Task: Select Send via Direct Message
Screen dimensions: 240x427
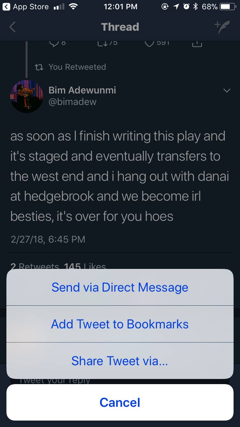Action: pyautogui.click(x=120, y=287)
